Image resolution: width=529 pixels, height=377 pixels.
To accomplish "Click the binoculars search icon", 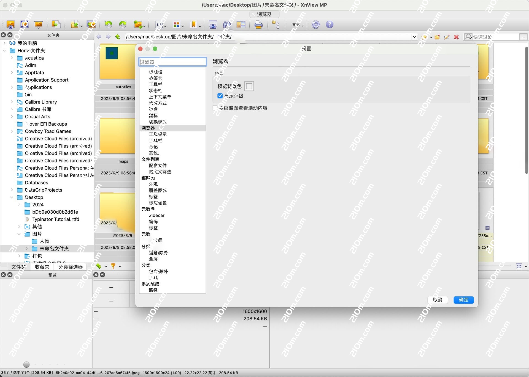I will 227,25.
